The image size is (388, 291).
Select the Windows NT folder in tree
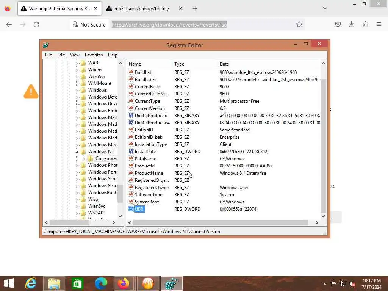click(x=101, y=152)
